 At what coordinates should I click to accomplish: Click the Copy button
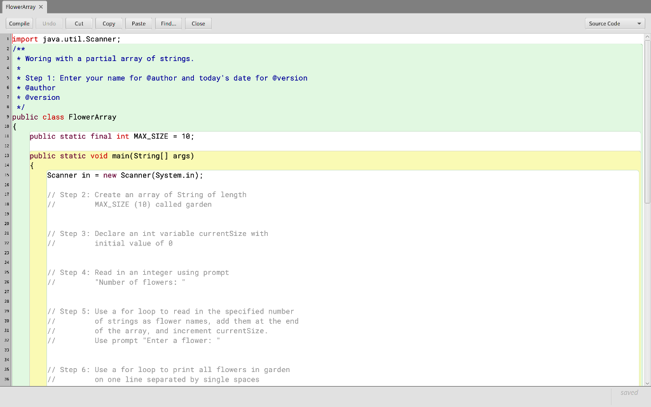[x=109, y=23]
